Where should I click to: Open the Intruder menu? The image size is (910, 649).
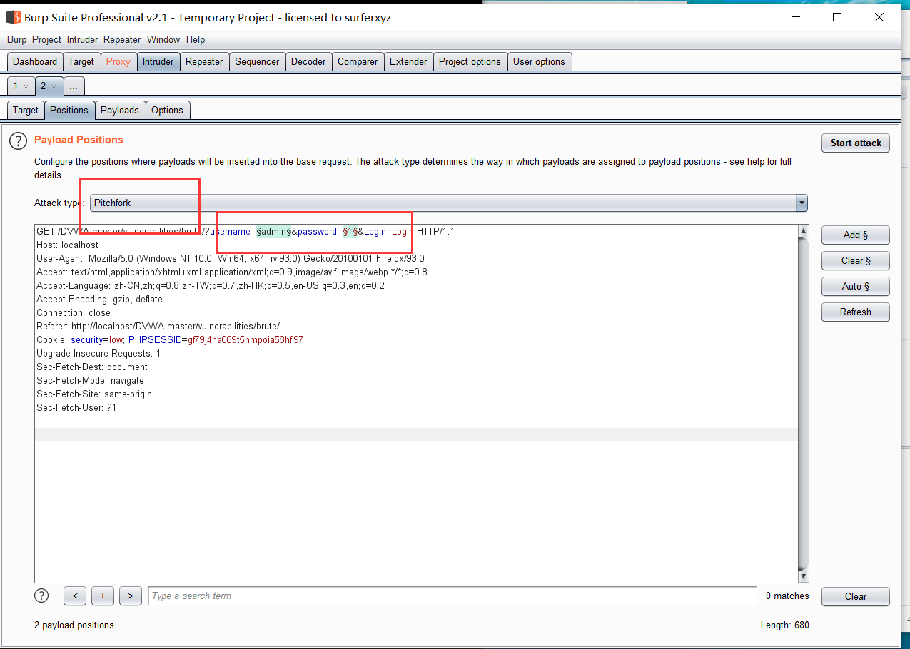pos(82,39)
